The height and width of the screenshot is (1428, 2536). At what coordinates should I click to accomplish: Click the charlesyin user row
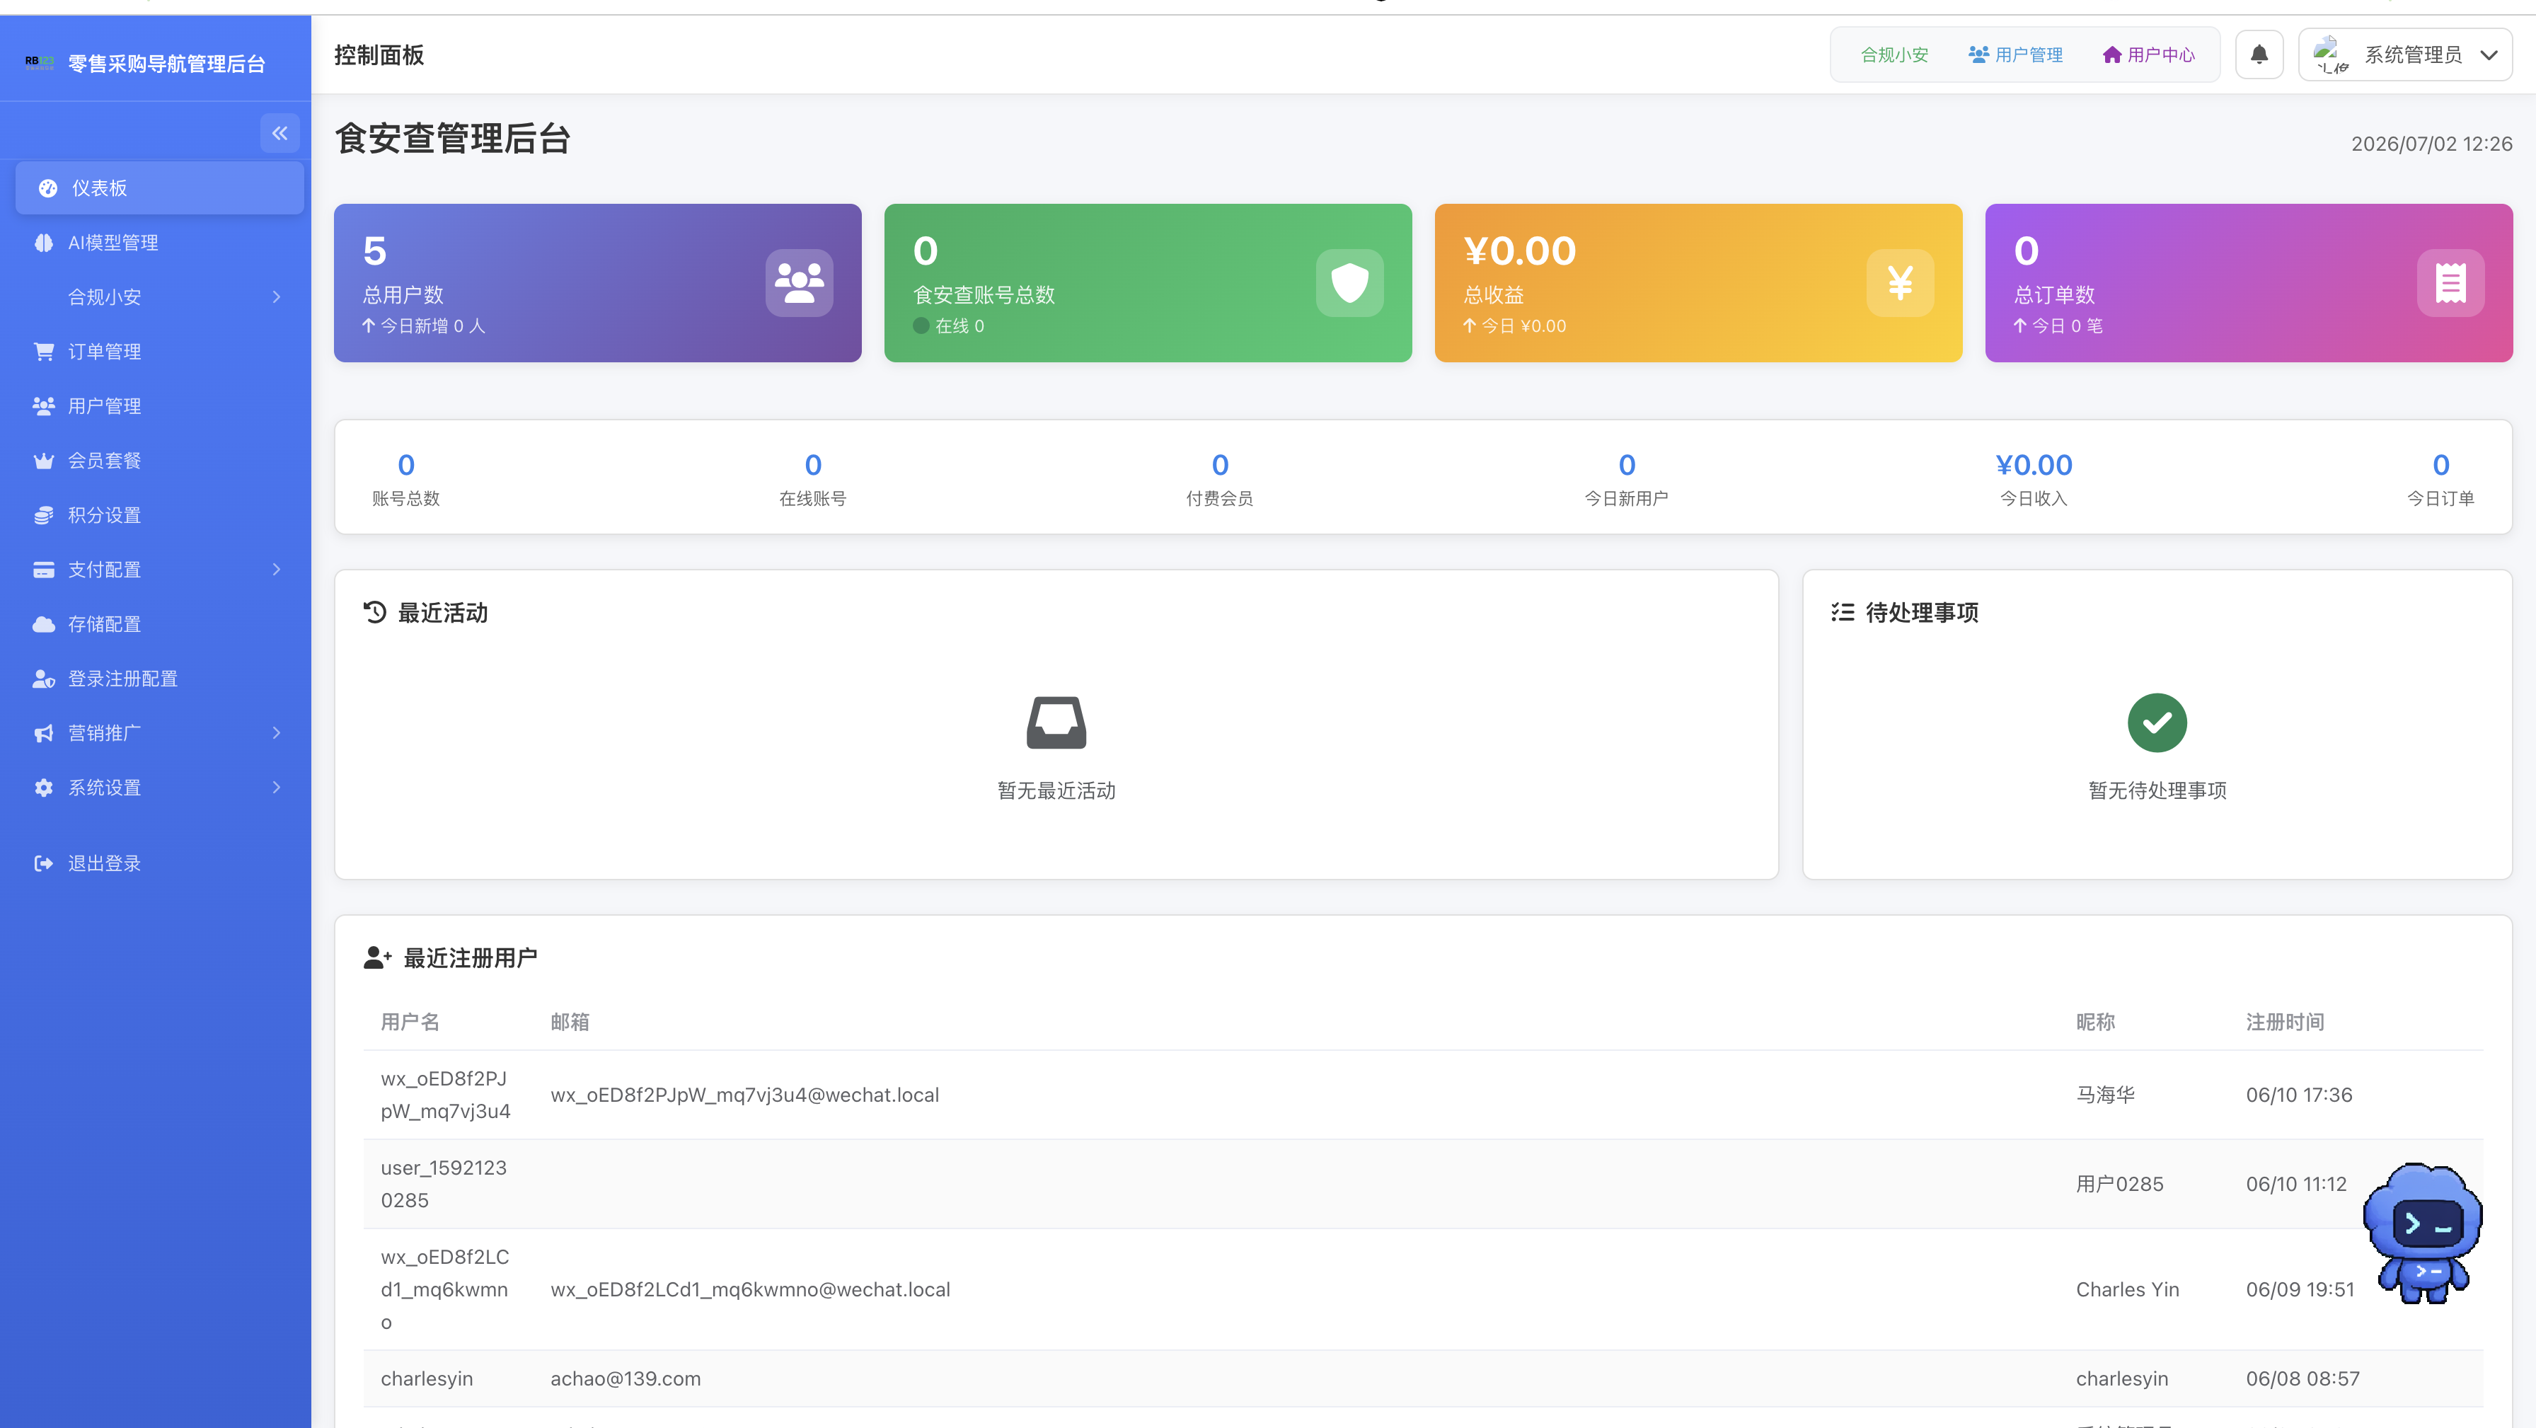tap(1422, 1378)
